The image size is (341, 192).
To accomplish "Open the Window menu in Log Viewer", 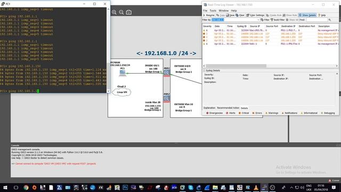I will [224, 11].
